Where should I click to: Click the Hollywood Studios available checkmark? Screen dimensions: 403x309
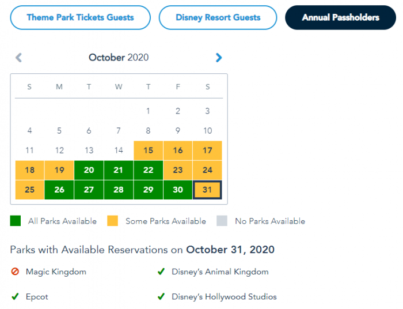(161, 297)
